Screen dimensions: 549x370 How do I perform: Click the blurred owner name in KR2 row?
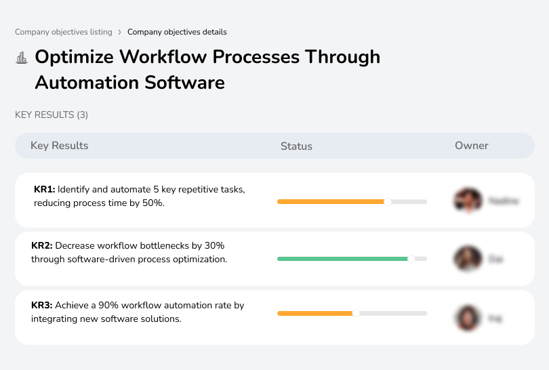[x=495, y=260]
